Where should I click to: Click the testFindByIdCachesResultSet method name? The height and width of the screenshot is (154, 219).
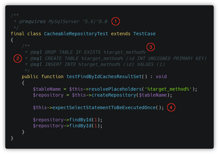pyautogui.click(x=104, y=77)
